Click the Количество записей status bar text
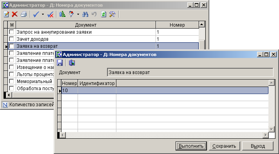Image resolution: width=279 pixels, height=154 pixels. click(x=31, y=105)
